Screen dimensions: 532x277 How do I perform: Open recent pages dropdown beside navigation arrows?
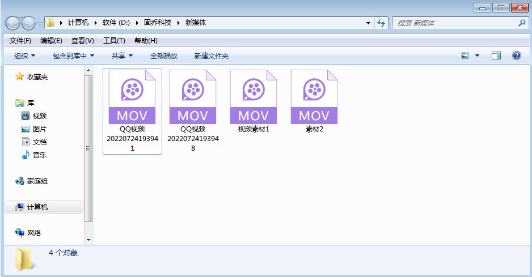[x=40, y=24]
